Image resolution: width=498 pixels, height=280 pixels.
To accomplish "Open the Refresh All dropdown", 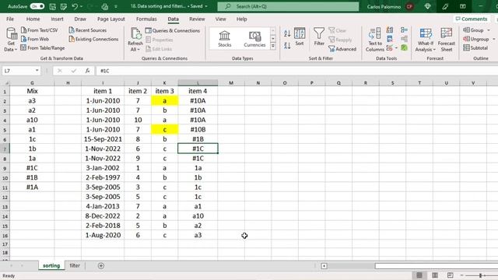I will (x=135, y=40).
